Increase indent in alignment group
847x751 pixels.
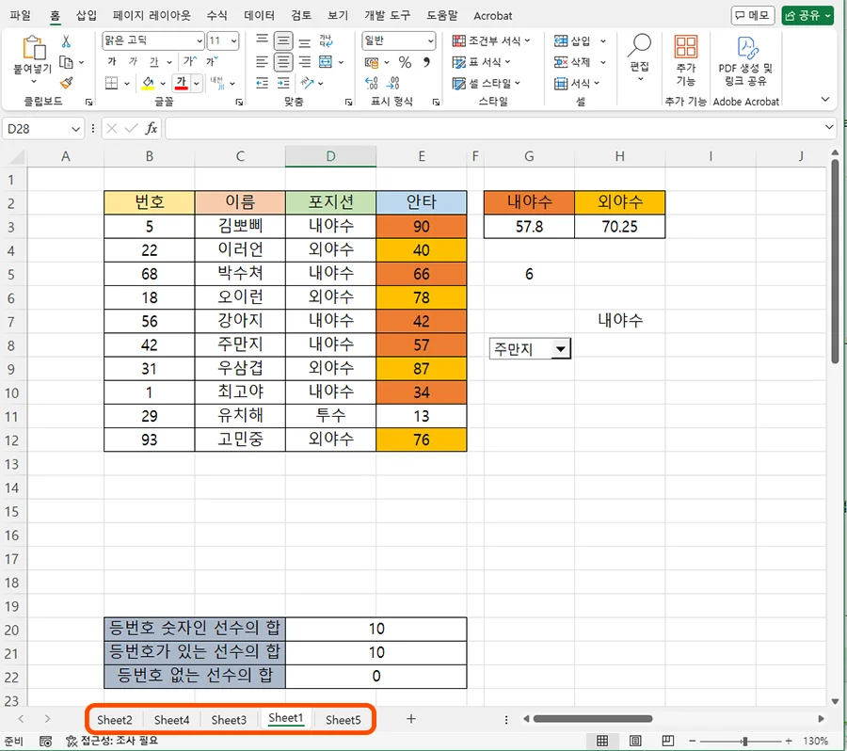click(283, 83)
